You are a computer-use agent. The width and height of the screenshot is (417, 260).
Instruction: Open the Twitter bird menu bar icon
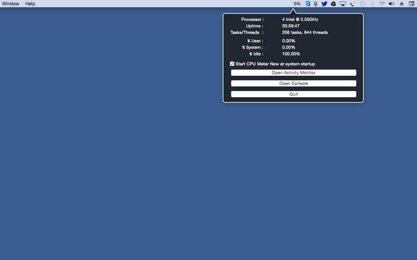(x=324, y=4)
